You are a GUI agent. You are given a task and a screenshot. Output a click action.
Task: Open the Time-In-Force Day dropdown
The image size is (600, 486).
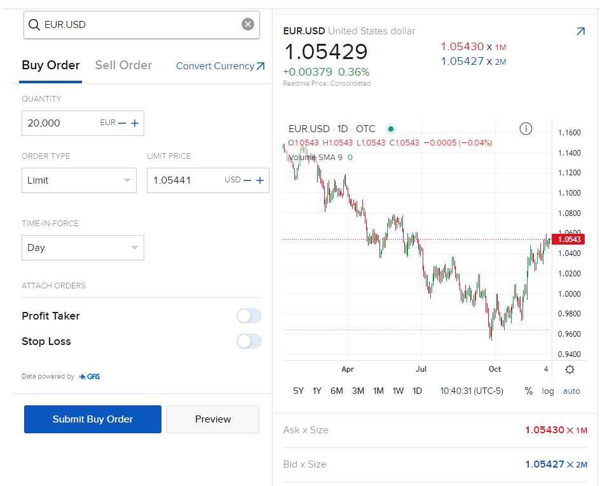coord(83,248)
